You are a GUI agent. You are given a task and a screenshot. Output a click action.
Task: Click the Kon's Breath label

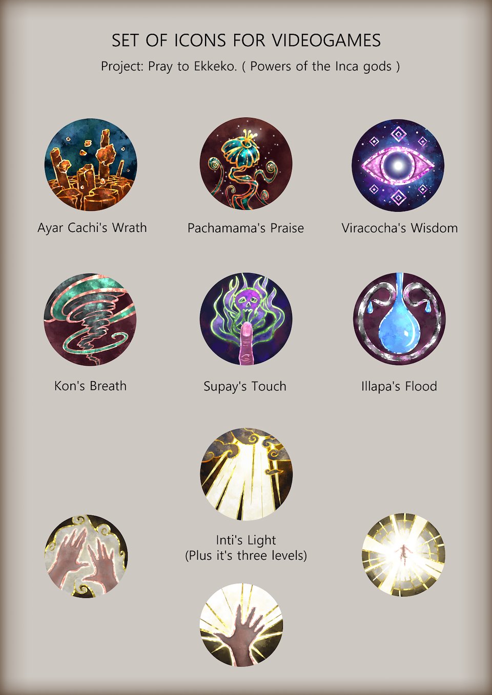[x=90, y=386]
